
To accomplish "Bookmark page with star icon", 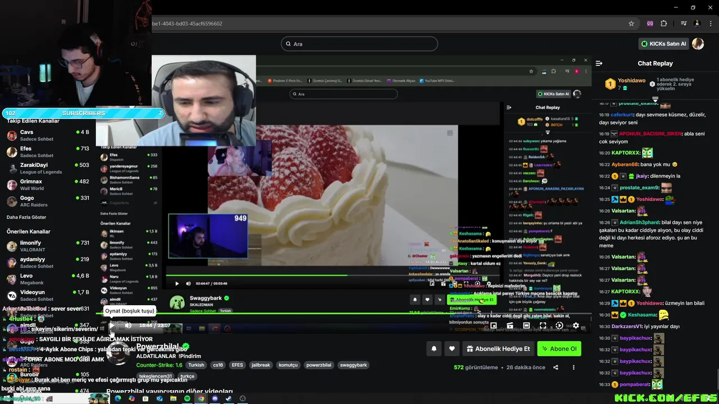I will 631,24.
